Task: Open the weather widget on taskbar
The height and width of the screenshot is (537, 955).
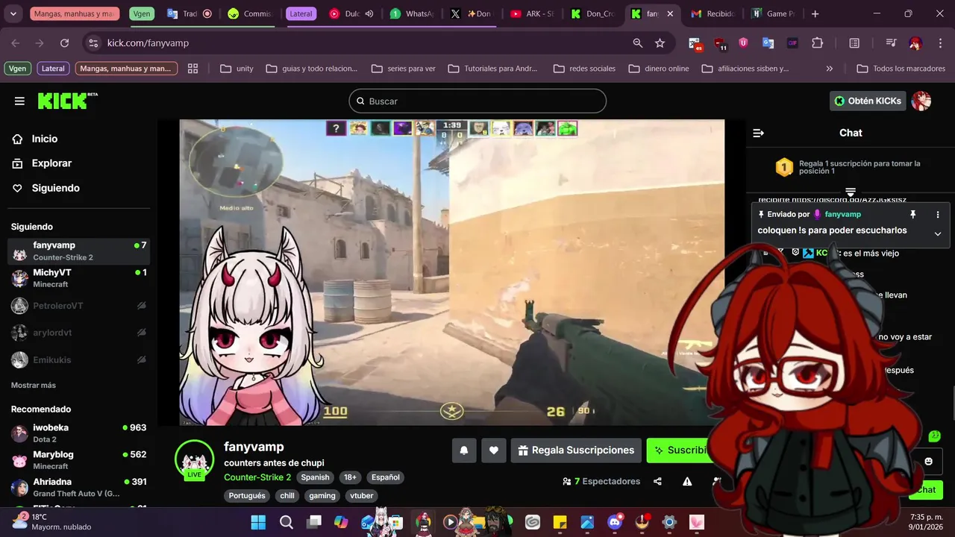Action: point(51,522)
